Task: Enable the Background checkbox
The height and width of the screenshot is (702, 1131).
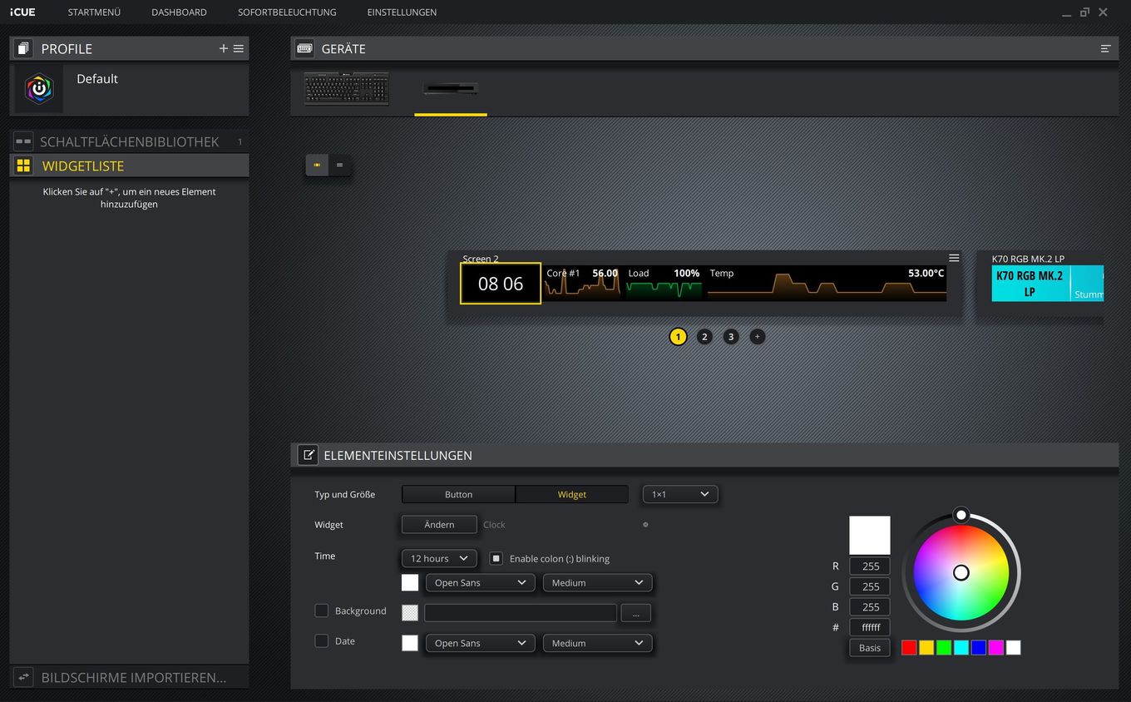Action: (x=322, y=611)
